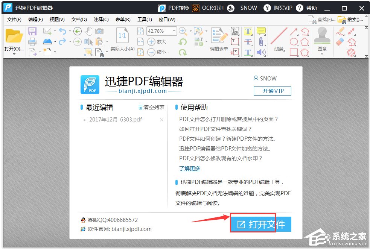Select the Hand tool

tap(89, 31)
